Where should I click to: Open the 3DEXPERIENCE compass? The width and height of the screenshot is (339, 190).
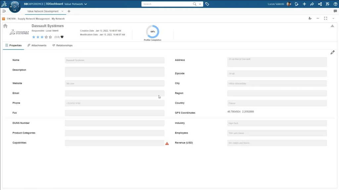pos(15,6)
